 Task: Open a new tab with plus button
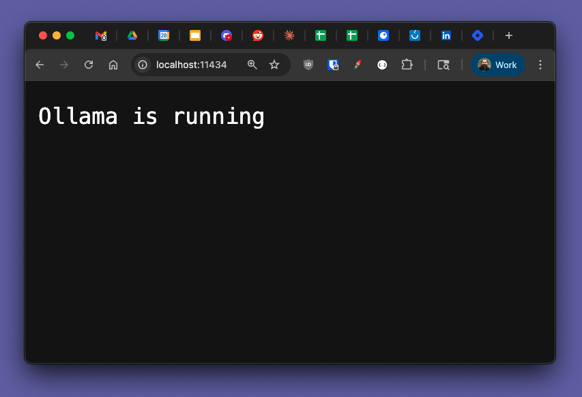pyautogui.click(x=508, y=35)
